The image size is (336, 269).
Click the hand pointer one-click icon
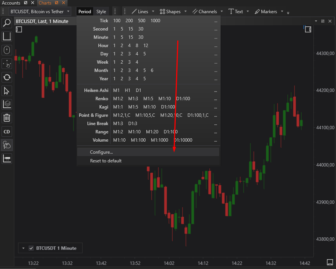[7, 145]
